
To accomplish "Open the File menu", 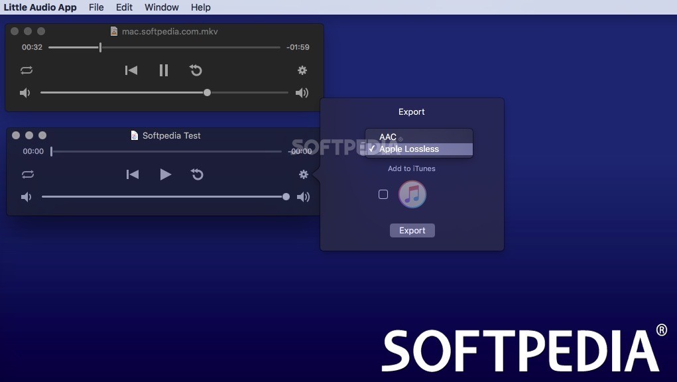I will (96, 7).
